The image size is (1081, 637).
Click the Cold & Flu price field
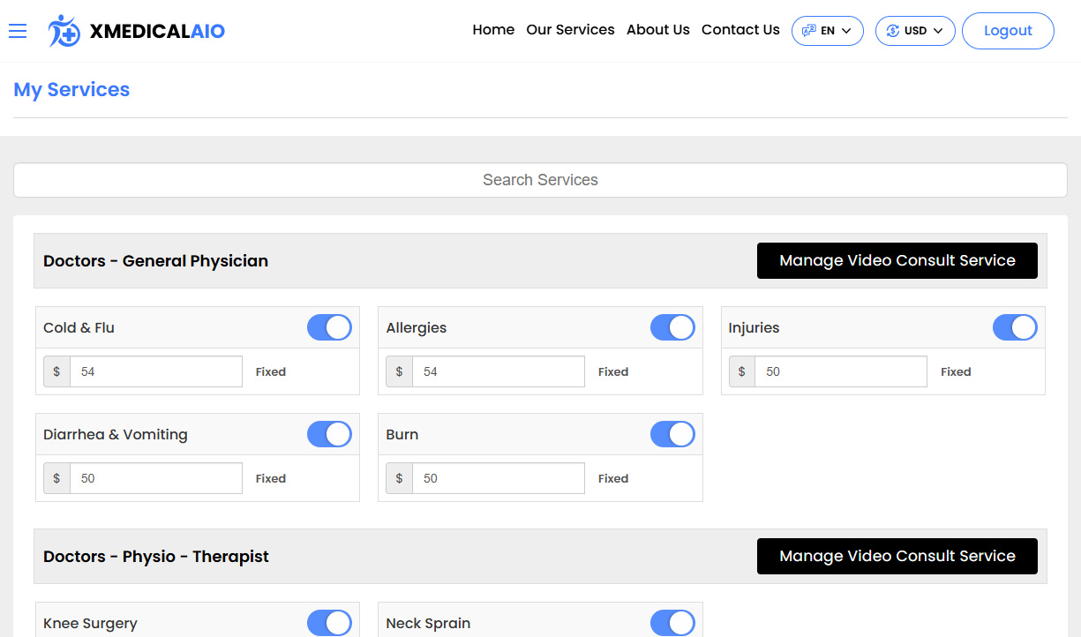pyautogui.click(x=155, y=371)
